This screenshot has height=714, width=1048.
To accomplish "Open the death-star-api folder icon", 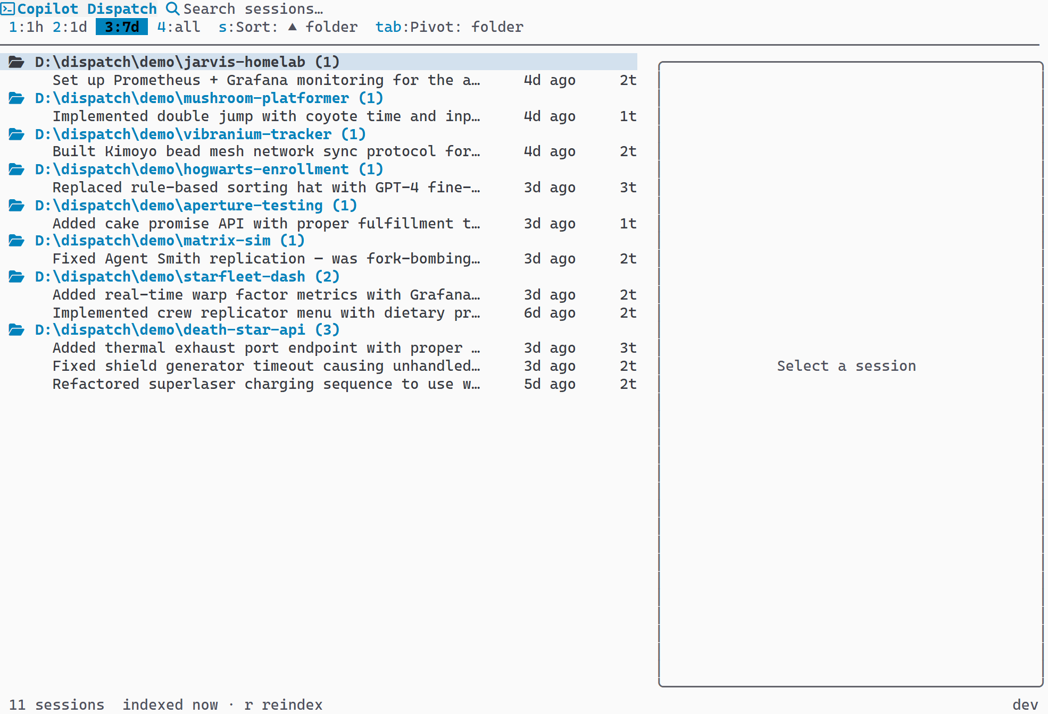I will tap(16, 329).
